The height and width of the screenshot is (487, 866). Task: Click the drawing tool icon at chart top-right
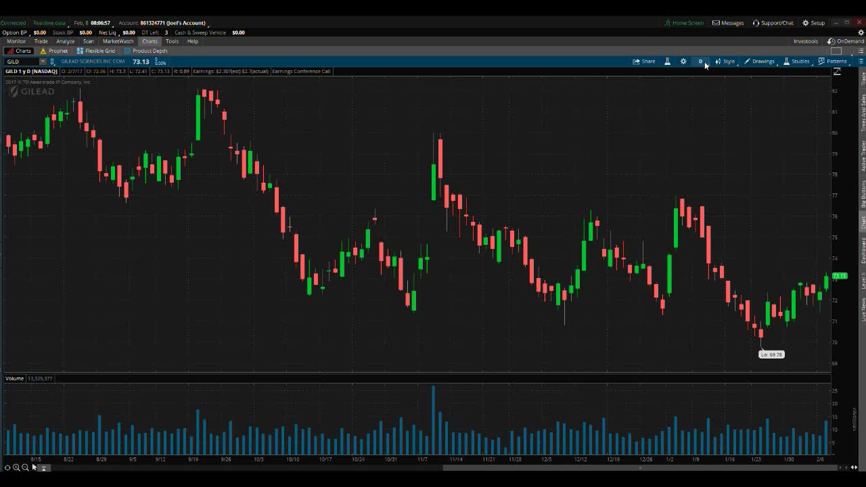pos(837,72)
